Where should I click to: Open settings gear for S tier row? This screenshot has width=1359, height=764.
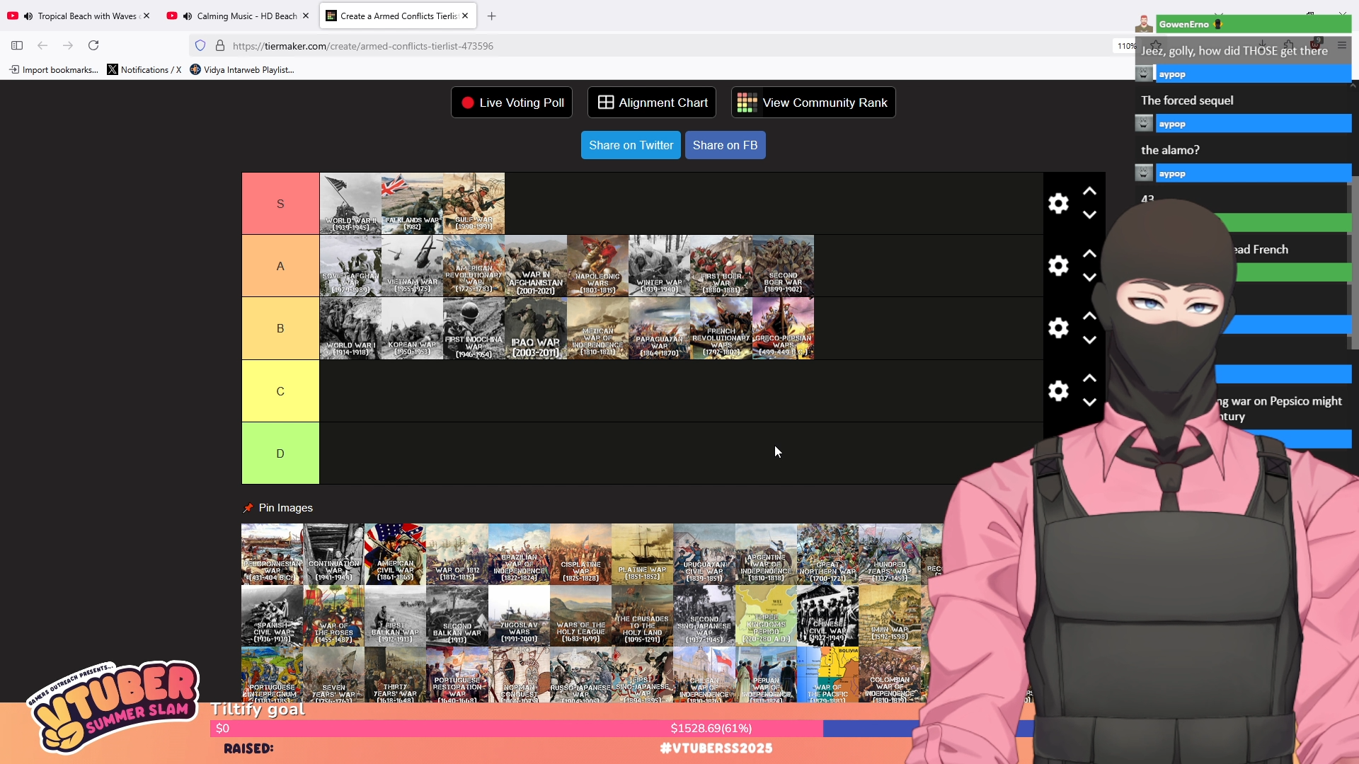[1058, 204]
